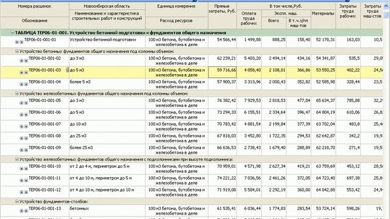Click the right plus icon of TEP06-01-001-10
The height and width of the screenshot is (219, 390).
tap(26, 169)
